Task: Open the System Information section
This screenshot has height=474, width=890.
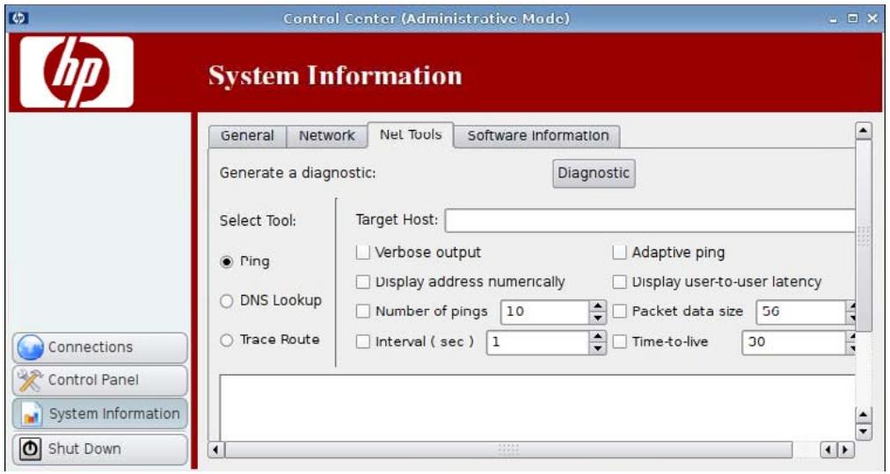Action: pyautogui.click(x=100, y=414)
